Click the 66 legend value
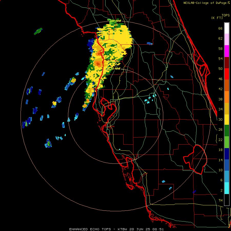 coord(220,28)
